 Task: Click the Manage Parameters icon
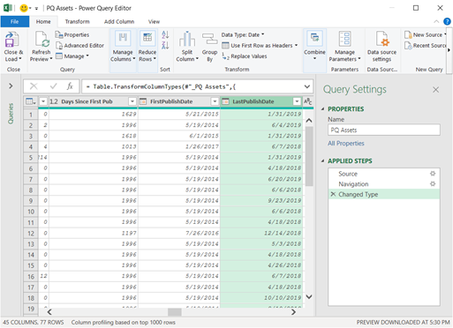click(x=344, y=39)
